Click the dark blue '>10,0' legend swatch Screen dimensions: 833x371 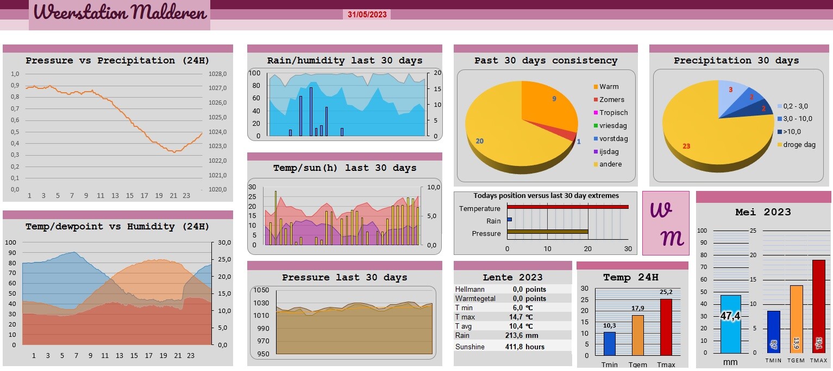coord(780,132)
